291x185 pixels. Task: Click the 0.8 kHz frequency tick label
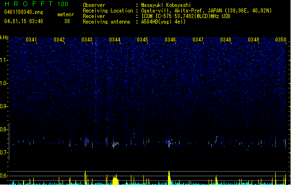pyautogui.click(x=4, y=129)
